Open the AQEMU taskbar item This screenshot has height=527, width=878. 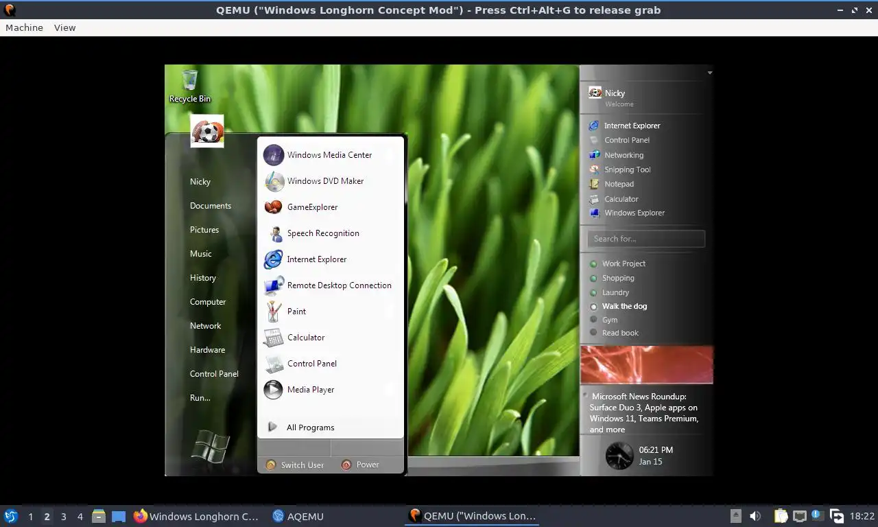298,516
